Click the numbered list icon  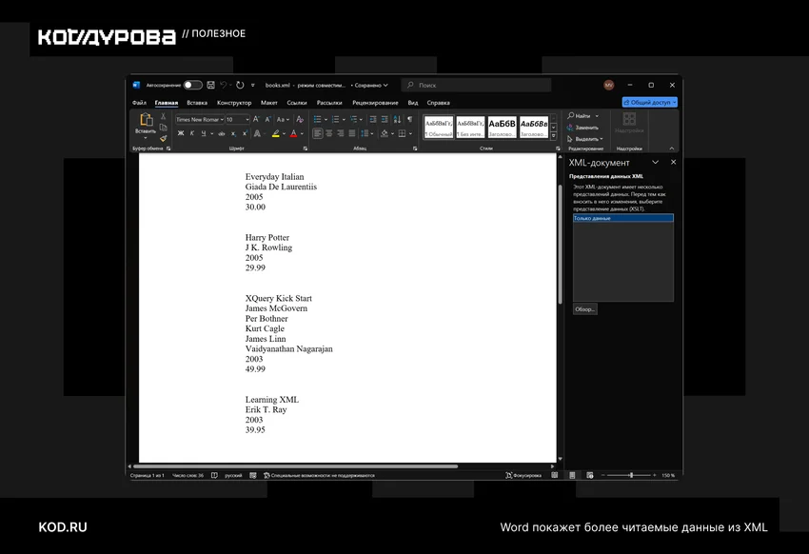point(335,119)
